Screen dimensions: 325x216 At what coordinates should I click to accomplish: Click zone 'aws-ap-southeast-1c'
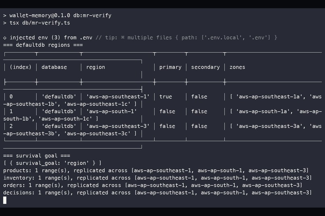(97, 104)
